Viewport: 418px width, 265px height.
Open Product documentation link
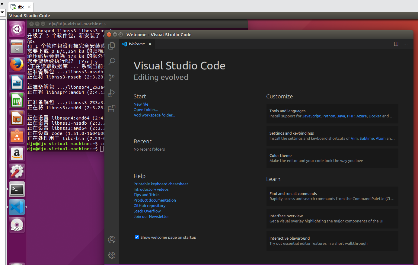pyautogui.click(x=155, y=200)
